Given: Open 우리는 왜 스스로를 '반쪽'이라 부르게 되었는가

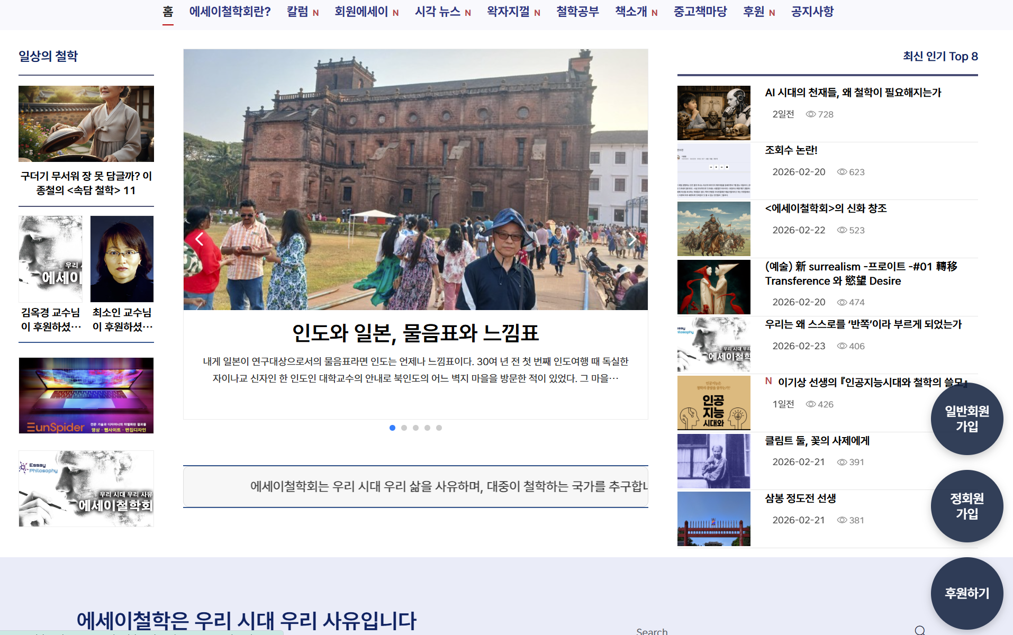Looking at the screenshot, I should pos(863,324).
